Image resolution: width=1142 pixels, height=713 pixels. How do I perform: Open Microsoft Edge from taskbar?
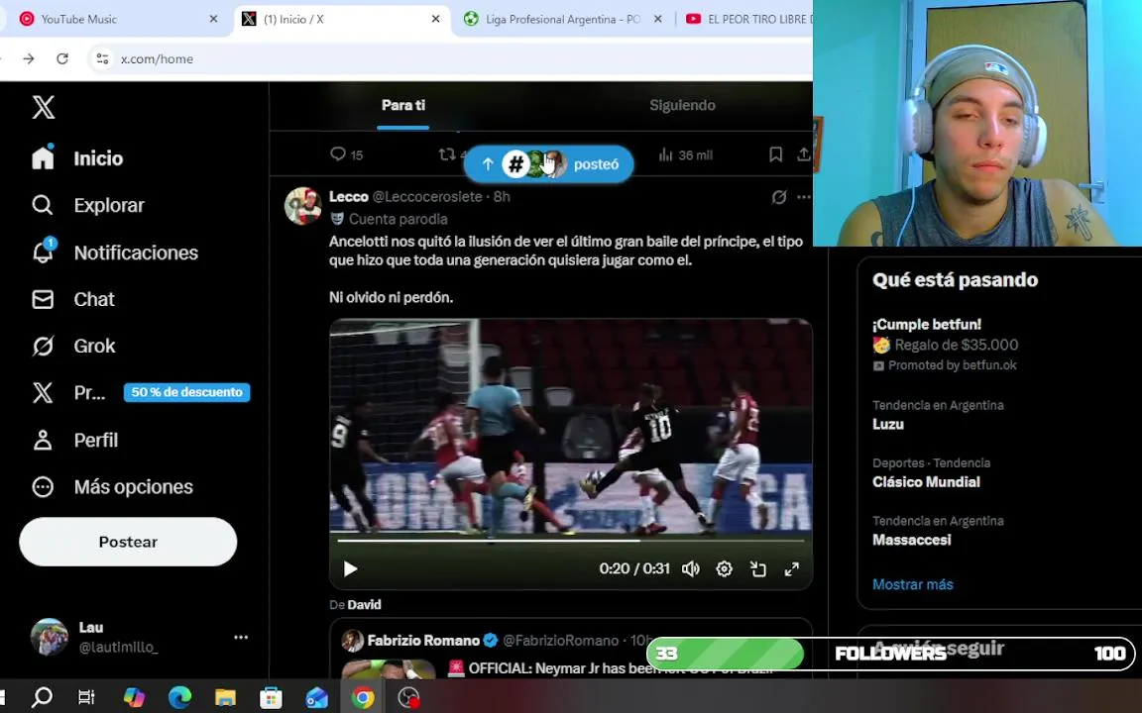(x=179, y=697)
